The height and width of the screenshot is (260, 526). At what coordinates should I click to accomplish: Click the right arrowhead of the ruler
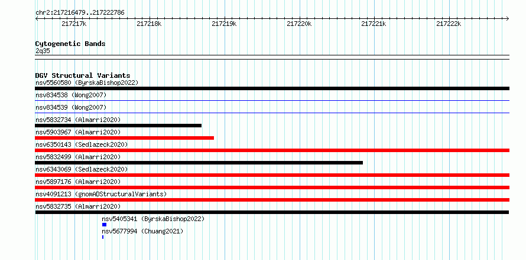pos(508,18)
